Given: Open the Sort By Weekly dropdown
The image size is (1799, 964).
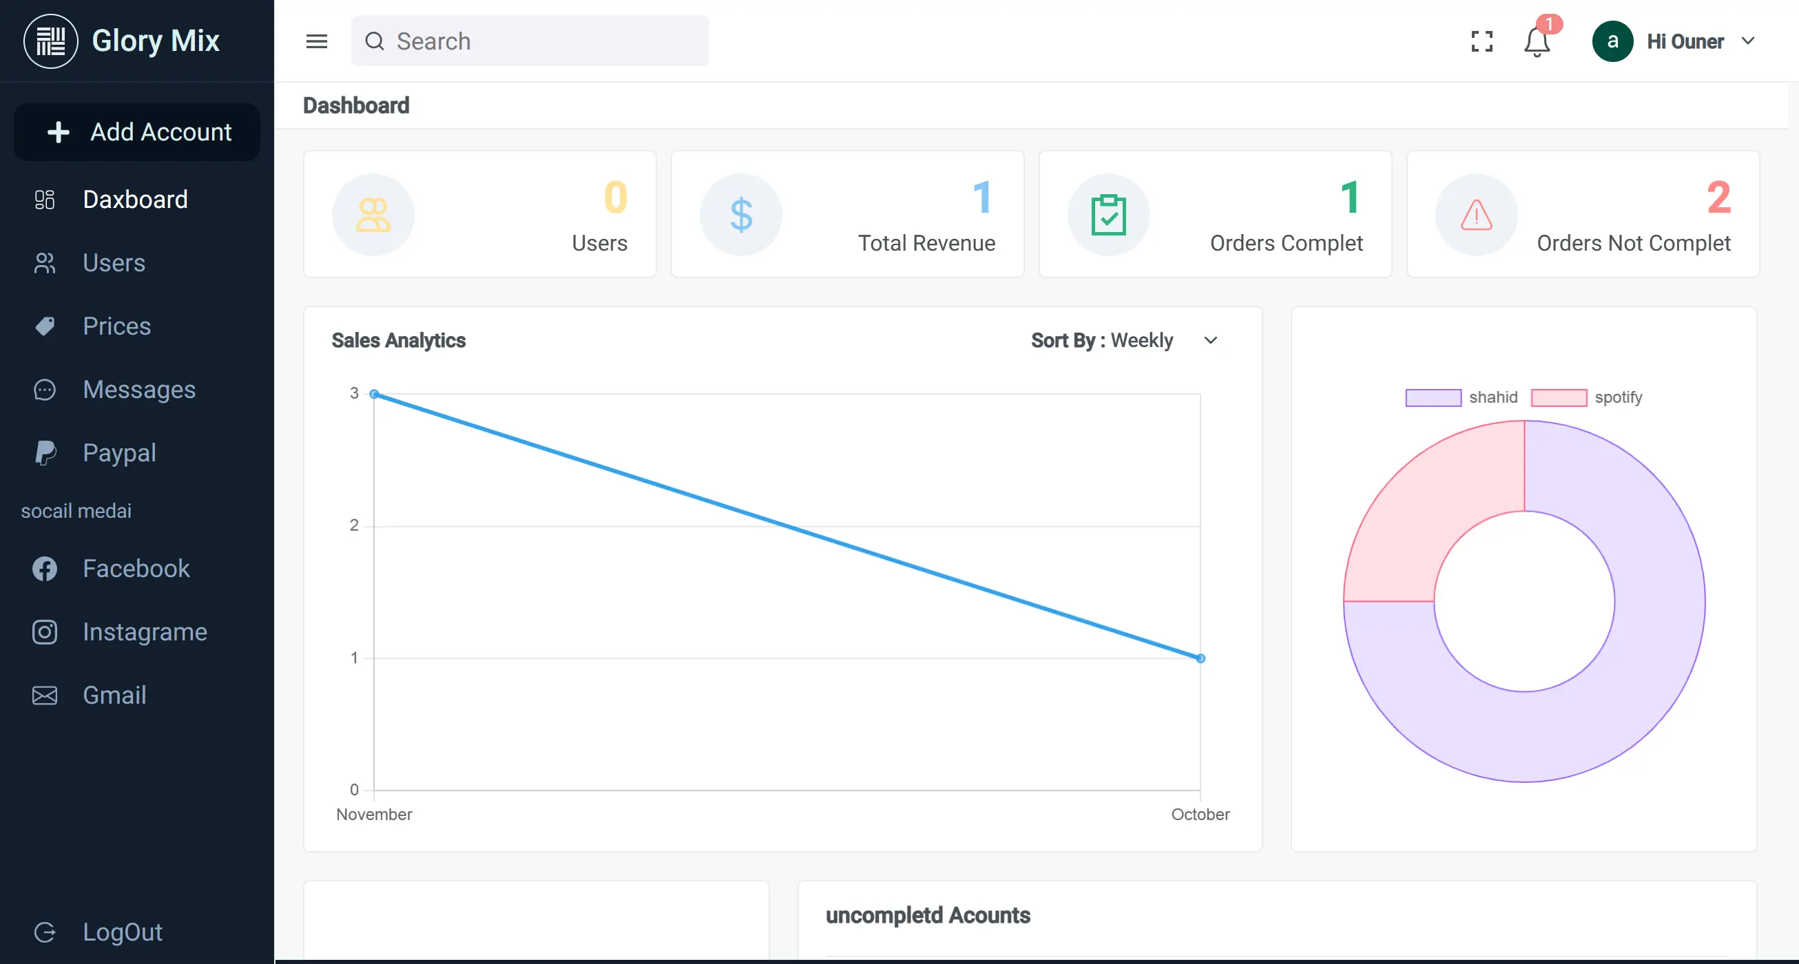Looking at the screenshot, I should 1124,340.
